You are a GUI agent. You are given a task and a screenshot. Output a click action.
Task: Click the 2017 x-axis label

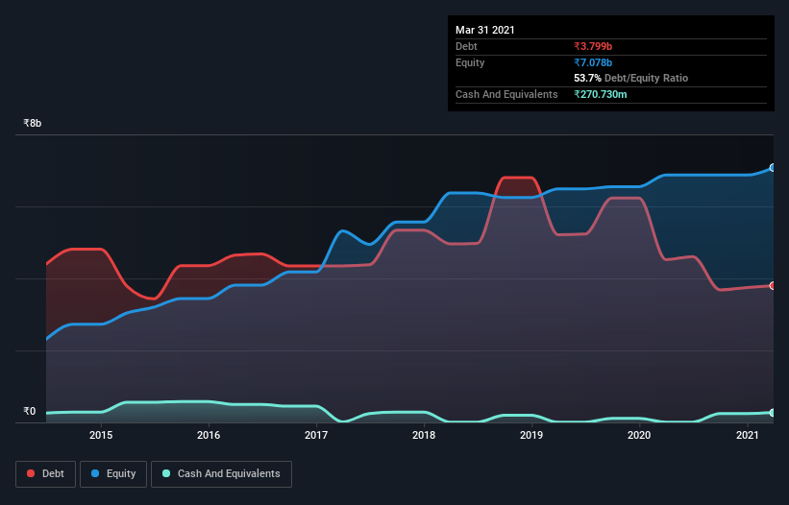[x=316, y=435]
